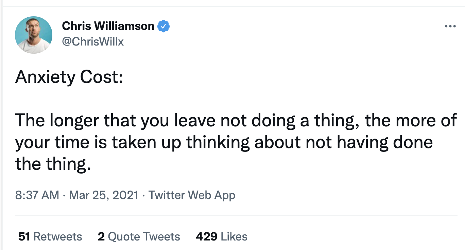The image size is (465, 250).
Task: Click the final line 'the thing.'
Action: point(53,164)
